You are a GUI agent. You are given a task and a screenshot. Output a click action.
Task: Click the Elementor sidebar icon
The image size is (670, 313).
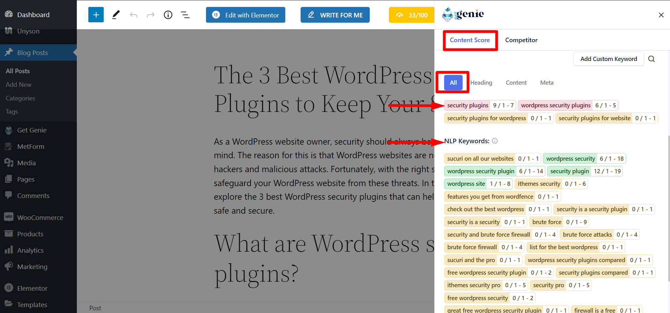(9, 288)
